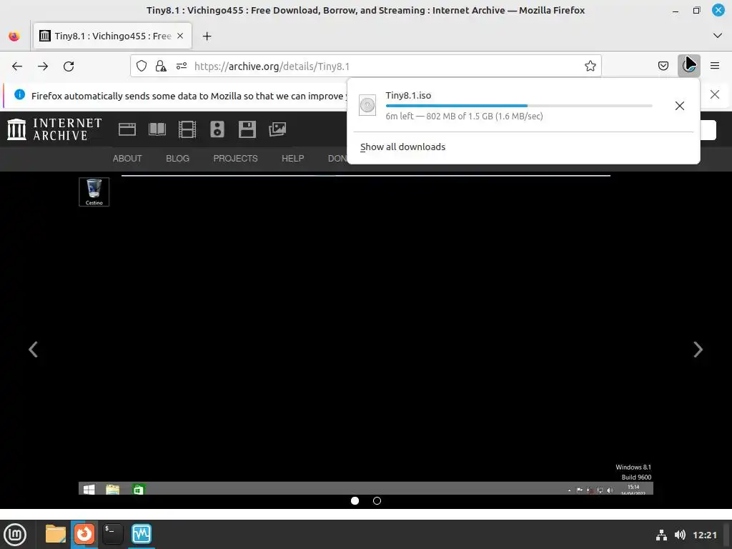Open the system monitor taskbar app
The width and height of the screenshot is (732, 549).
coord(142,534)
